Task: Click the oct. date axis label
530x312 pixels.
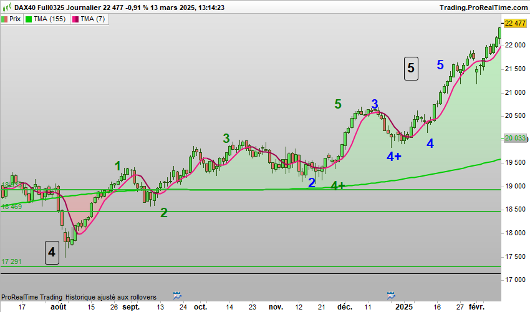Action: [200, 307]
